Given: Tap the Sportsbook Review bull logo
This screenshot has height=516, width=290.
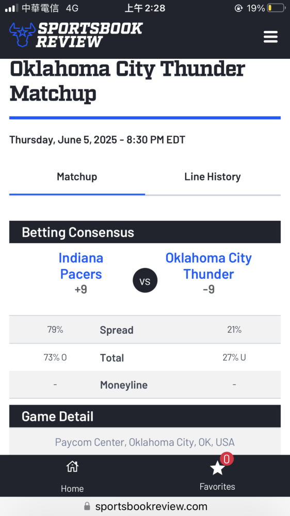Looking at the screenshot, I should 22,35.
